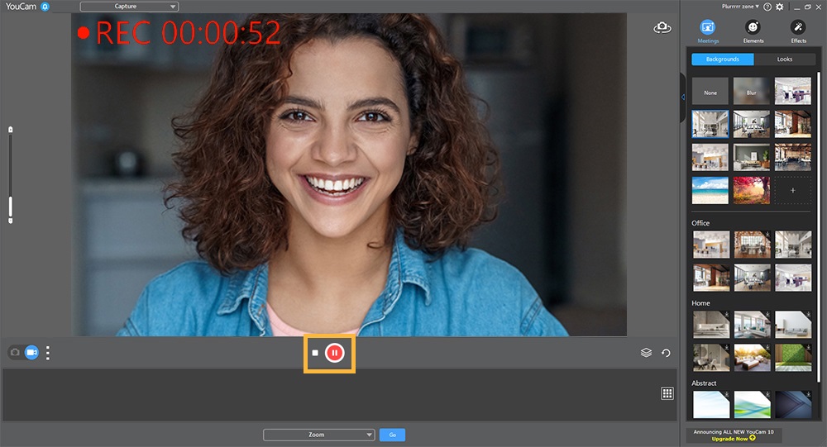Screen dimensions: 827x447
Task: Open the Effects panel
Action: point(798,31)
